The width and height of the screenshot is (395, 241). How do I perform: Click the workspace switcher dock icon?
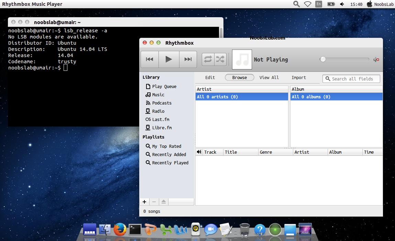89,229
